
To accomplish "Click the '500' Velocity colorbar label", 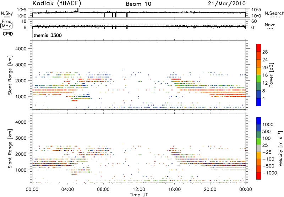I will [267, 132].
